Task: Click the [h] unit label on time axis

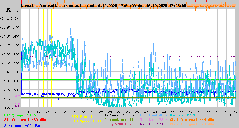Action: pyautogui.click(x=232, y=115)
